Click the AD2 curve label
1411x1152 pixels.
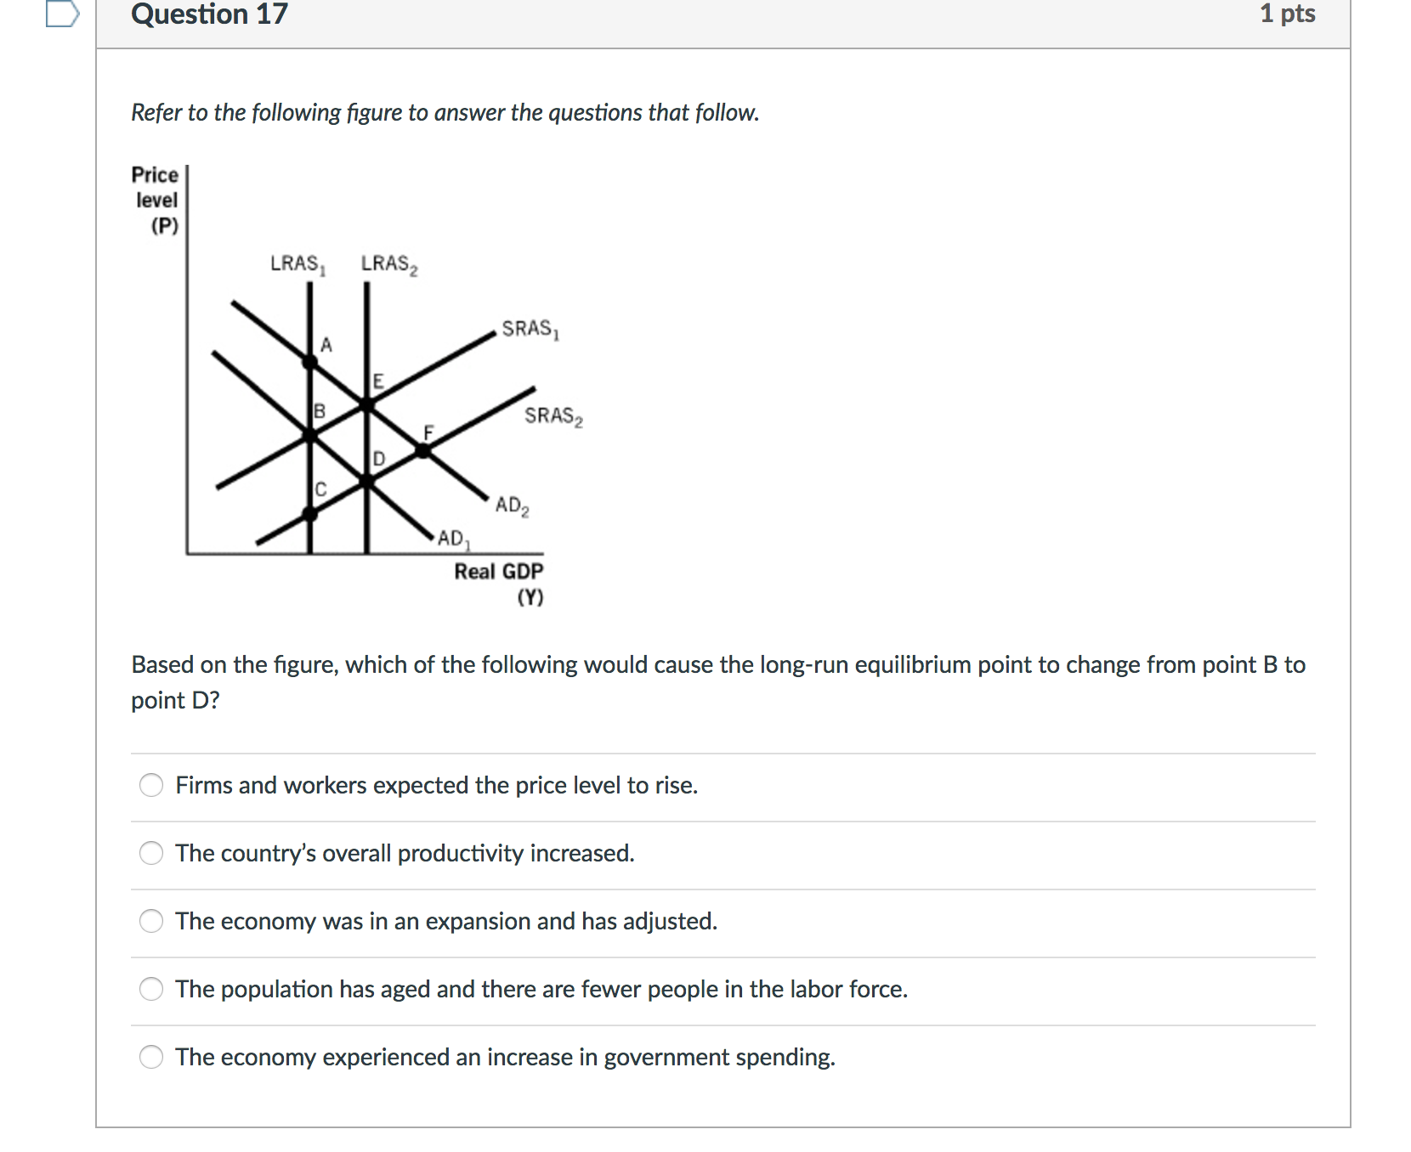click(x=512, y=506)
